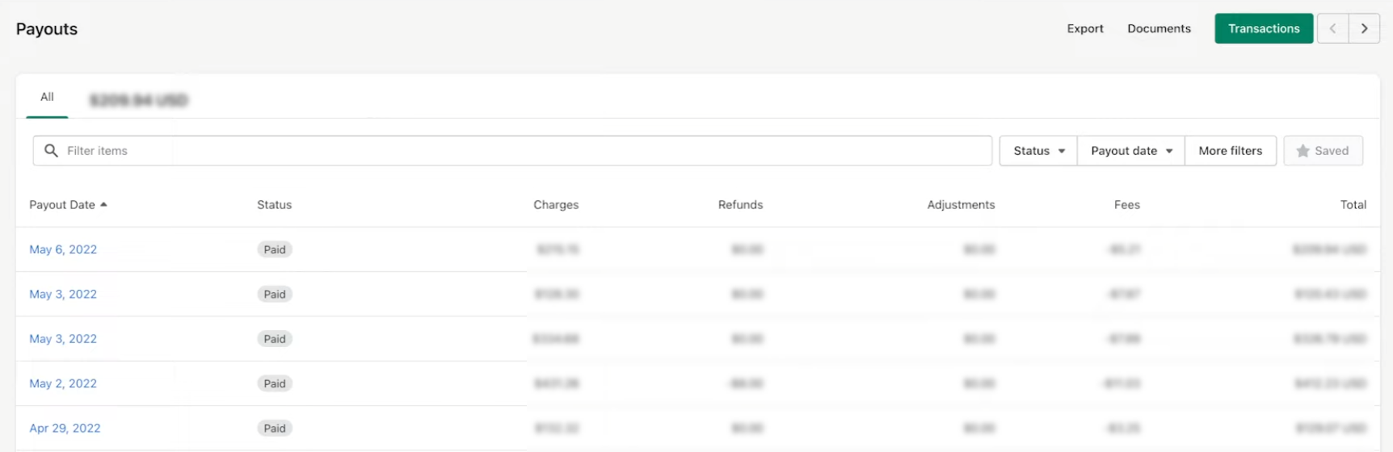Open the Status filter dropdown

1038,151
